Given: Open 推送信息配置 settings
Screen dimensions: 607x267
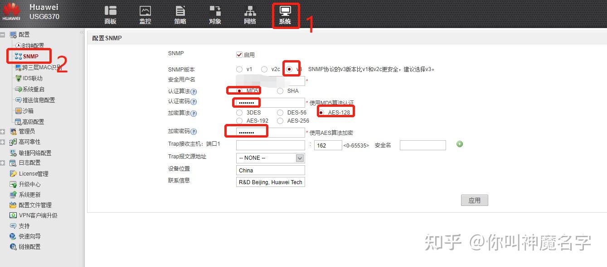Looking at the screenshot, I should [39, 100].
